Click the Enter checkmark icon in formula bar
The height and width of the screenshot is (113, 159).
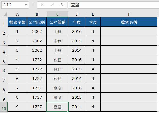tap(52, 5)
